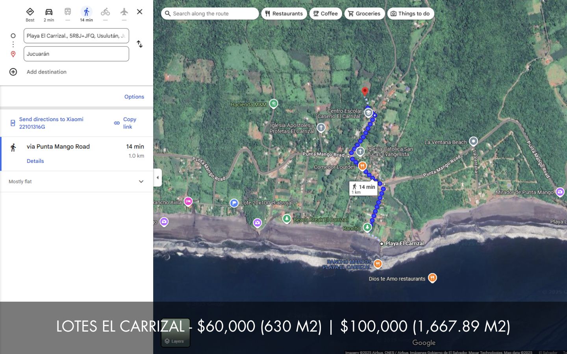567x354 pixels.
Task: Click Add destination
Action: click(x=46, y=72)
